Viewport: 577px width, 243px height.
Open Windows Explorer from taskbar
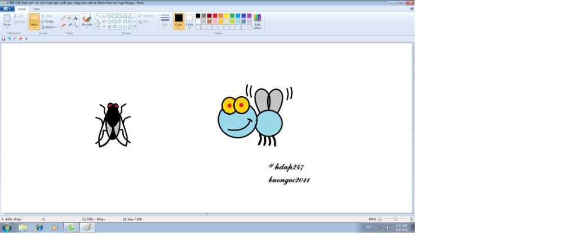(x=23, y=228)
